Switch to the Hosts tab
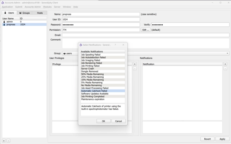 point(40,13)
